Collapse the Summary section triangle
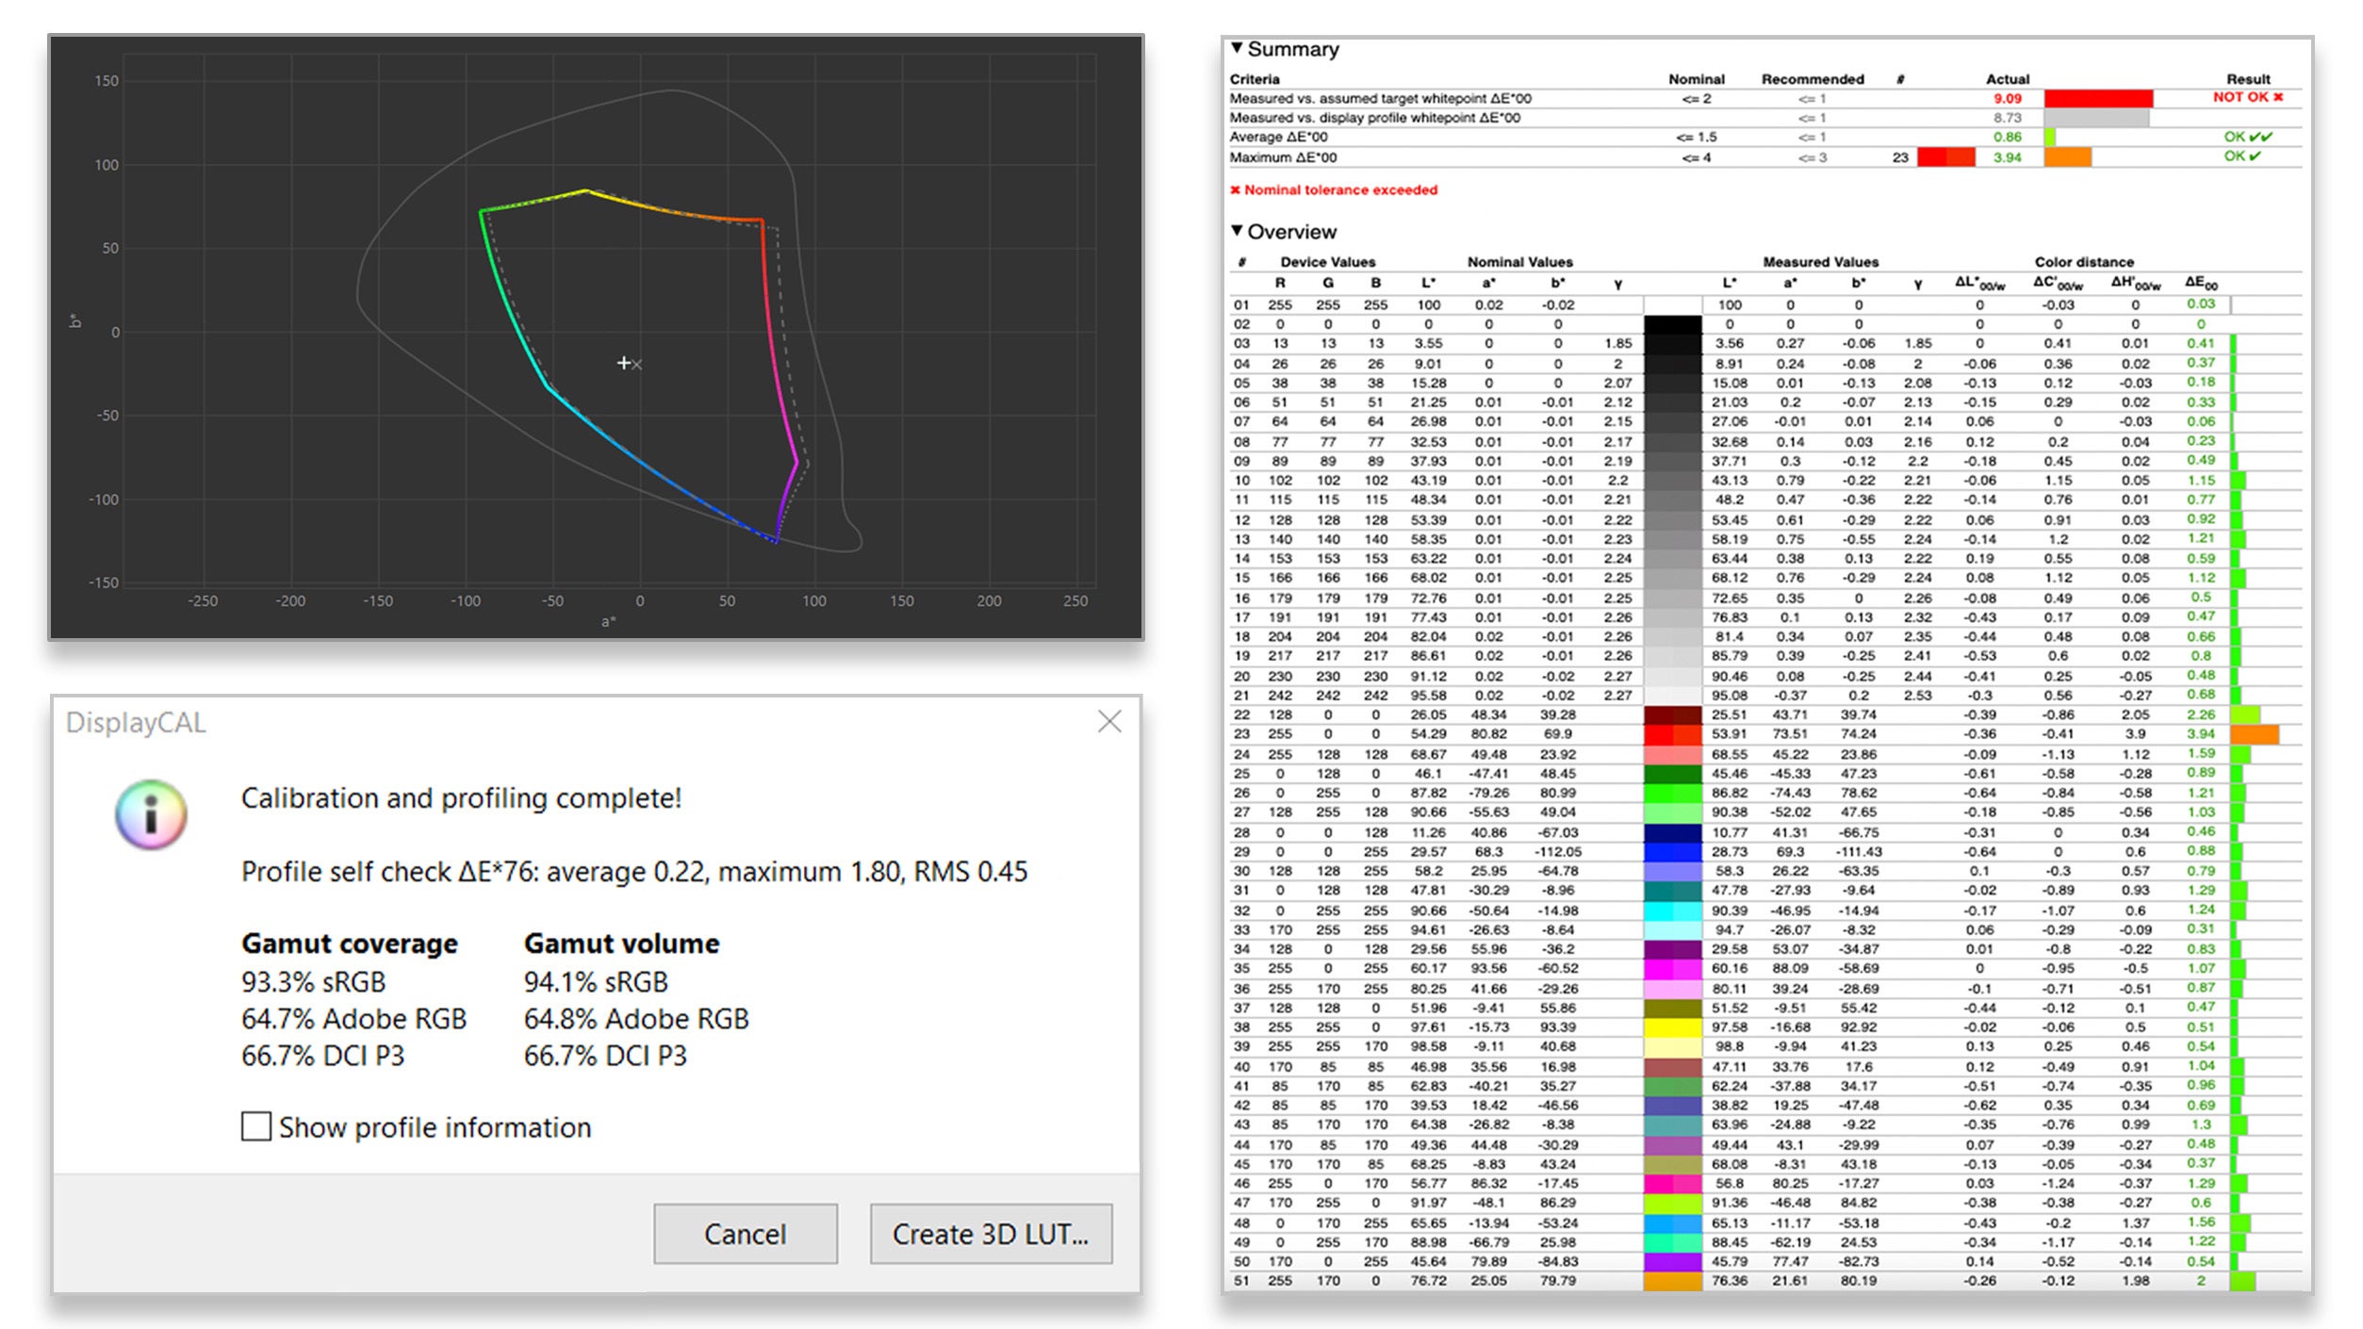The width and height of the screenshot is (2363, 1329). 1237,48
